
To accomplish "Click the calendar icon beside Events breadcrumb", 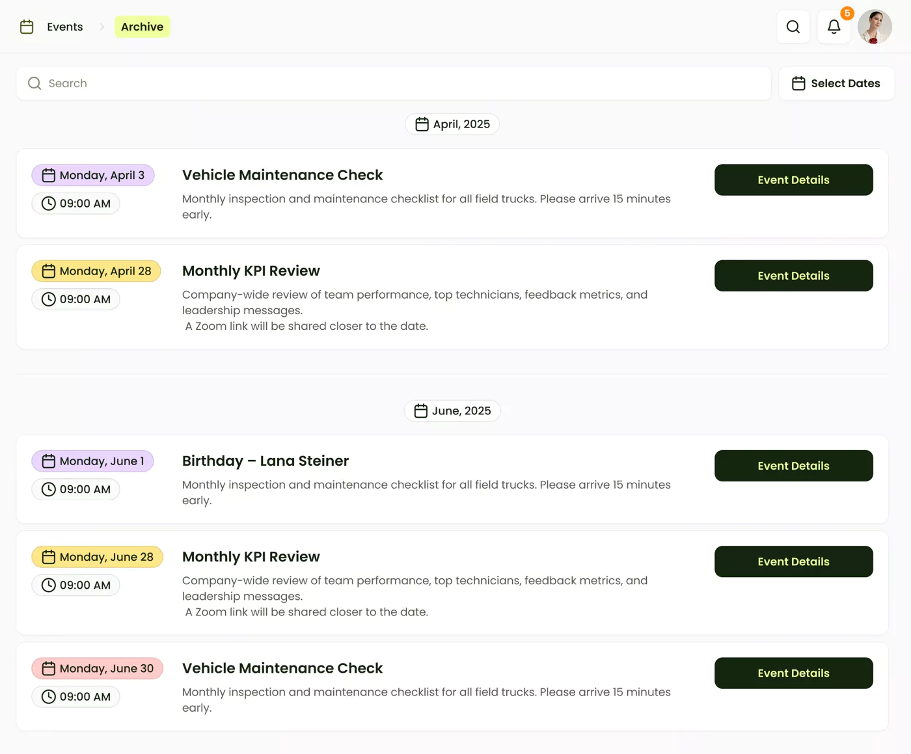I will pos(27,27).
